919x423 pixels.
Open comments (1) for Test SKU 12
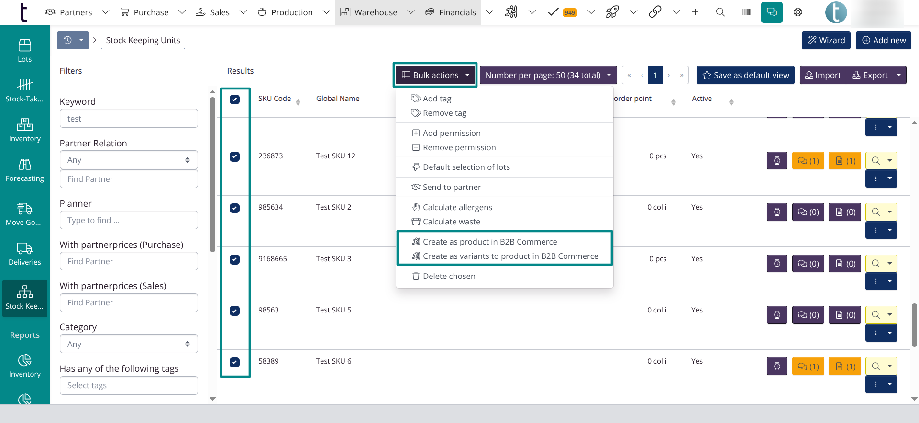coord(808,161)
